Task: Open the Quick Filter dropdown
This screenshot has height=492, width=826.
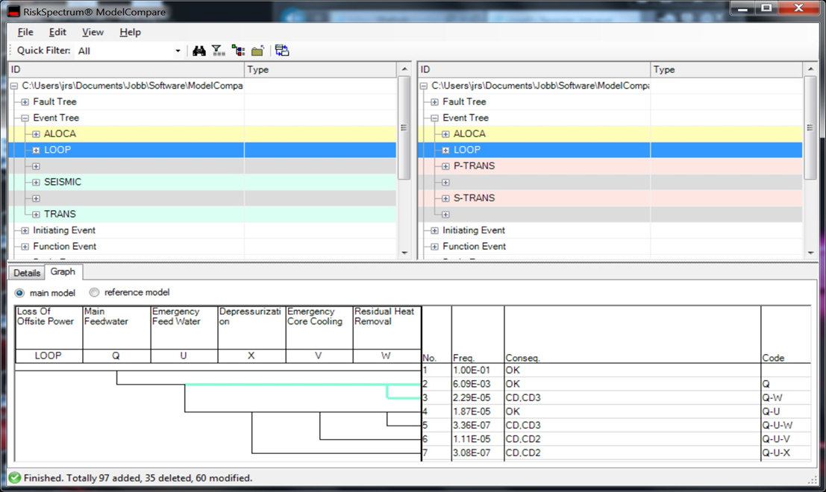Action: (178, 51)
